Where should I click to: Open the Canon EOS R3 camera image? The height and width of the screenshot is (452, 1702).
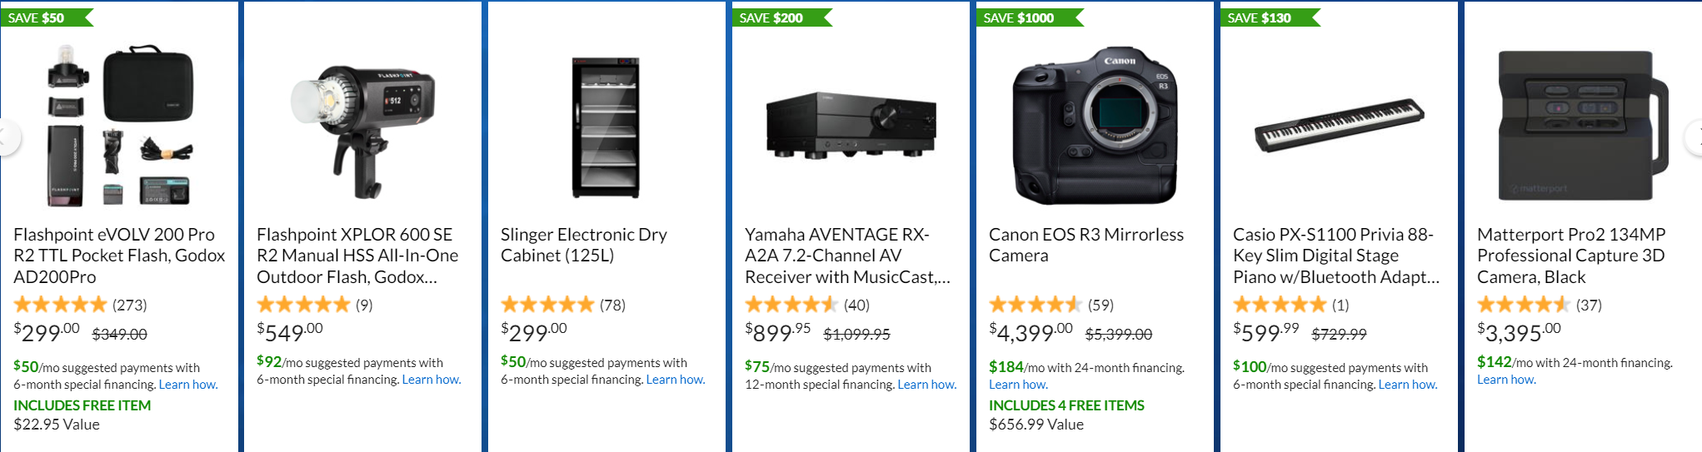tap(1095, 125)
